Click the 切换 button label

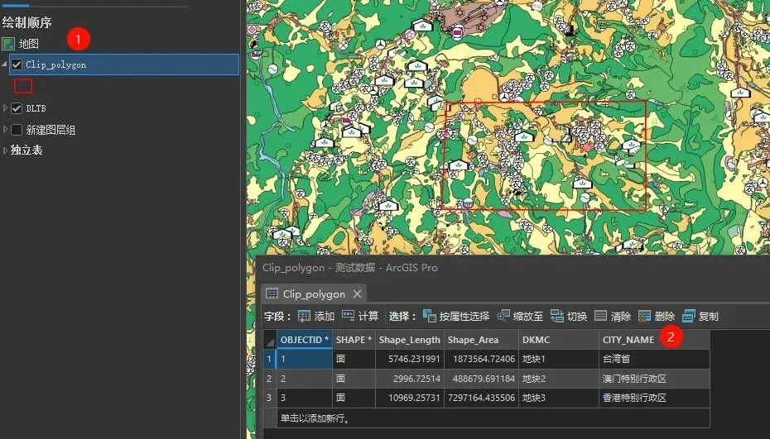577,317
